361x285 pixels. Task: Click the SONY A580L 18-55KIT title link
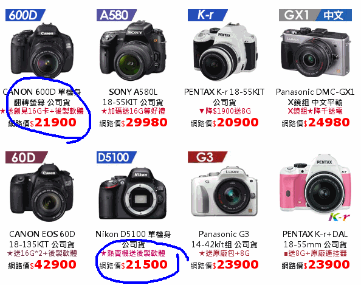pyautogui.click(x=133, y=97)
